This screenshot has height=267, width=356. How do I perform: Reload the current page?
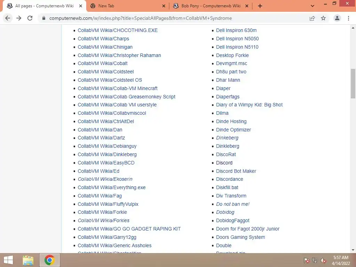[x=30, y=18]
